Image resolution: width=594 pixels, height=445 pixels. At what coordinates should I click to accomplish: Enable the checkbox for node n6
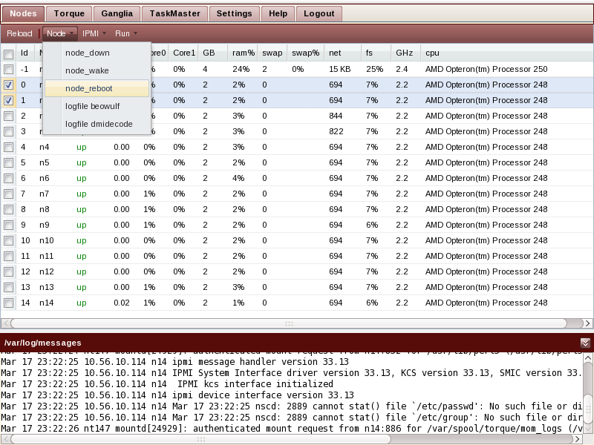tap(8, 178)
